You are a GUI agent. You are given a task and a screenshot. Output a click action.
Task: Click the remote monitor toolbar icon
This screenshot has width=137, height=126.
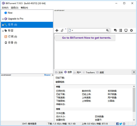126,30
